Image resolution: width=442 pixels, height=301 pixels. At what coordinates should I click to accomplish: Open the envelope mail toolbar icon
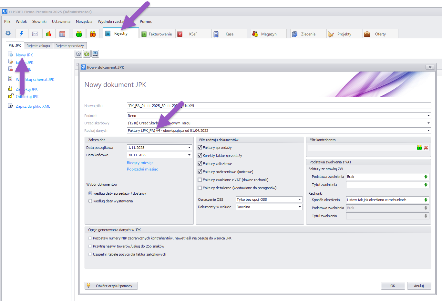tap(35, 34)
